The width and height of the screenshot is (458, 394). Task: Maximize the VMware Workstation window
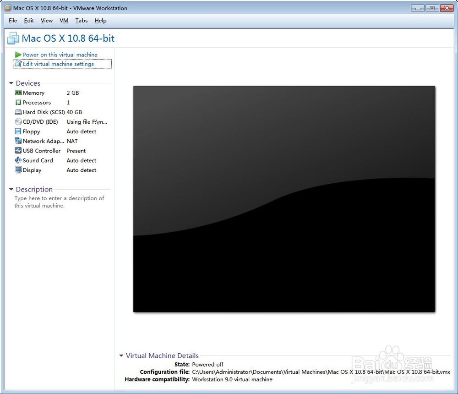[432, 8]
